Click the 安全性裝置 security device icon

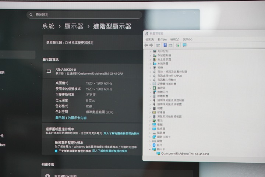click(155, 60)
